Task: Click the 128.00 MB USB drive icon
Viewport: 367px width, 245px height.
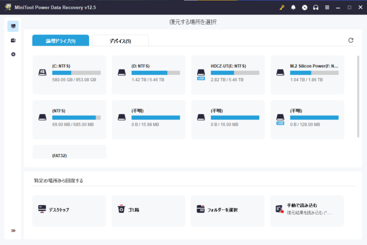Action: pos(280,119)
